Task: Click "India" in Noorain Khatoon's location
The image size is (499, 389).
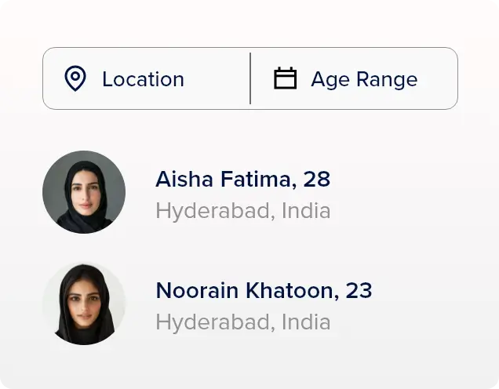Action: tap(306, 322)
